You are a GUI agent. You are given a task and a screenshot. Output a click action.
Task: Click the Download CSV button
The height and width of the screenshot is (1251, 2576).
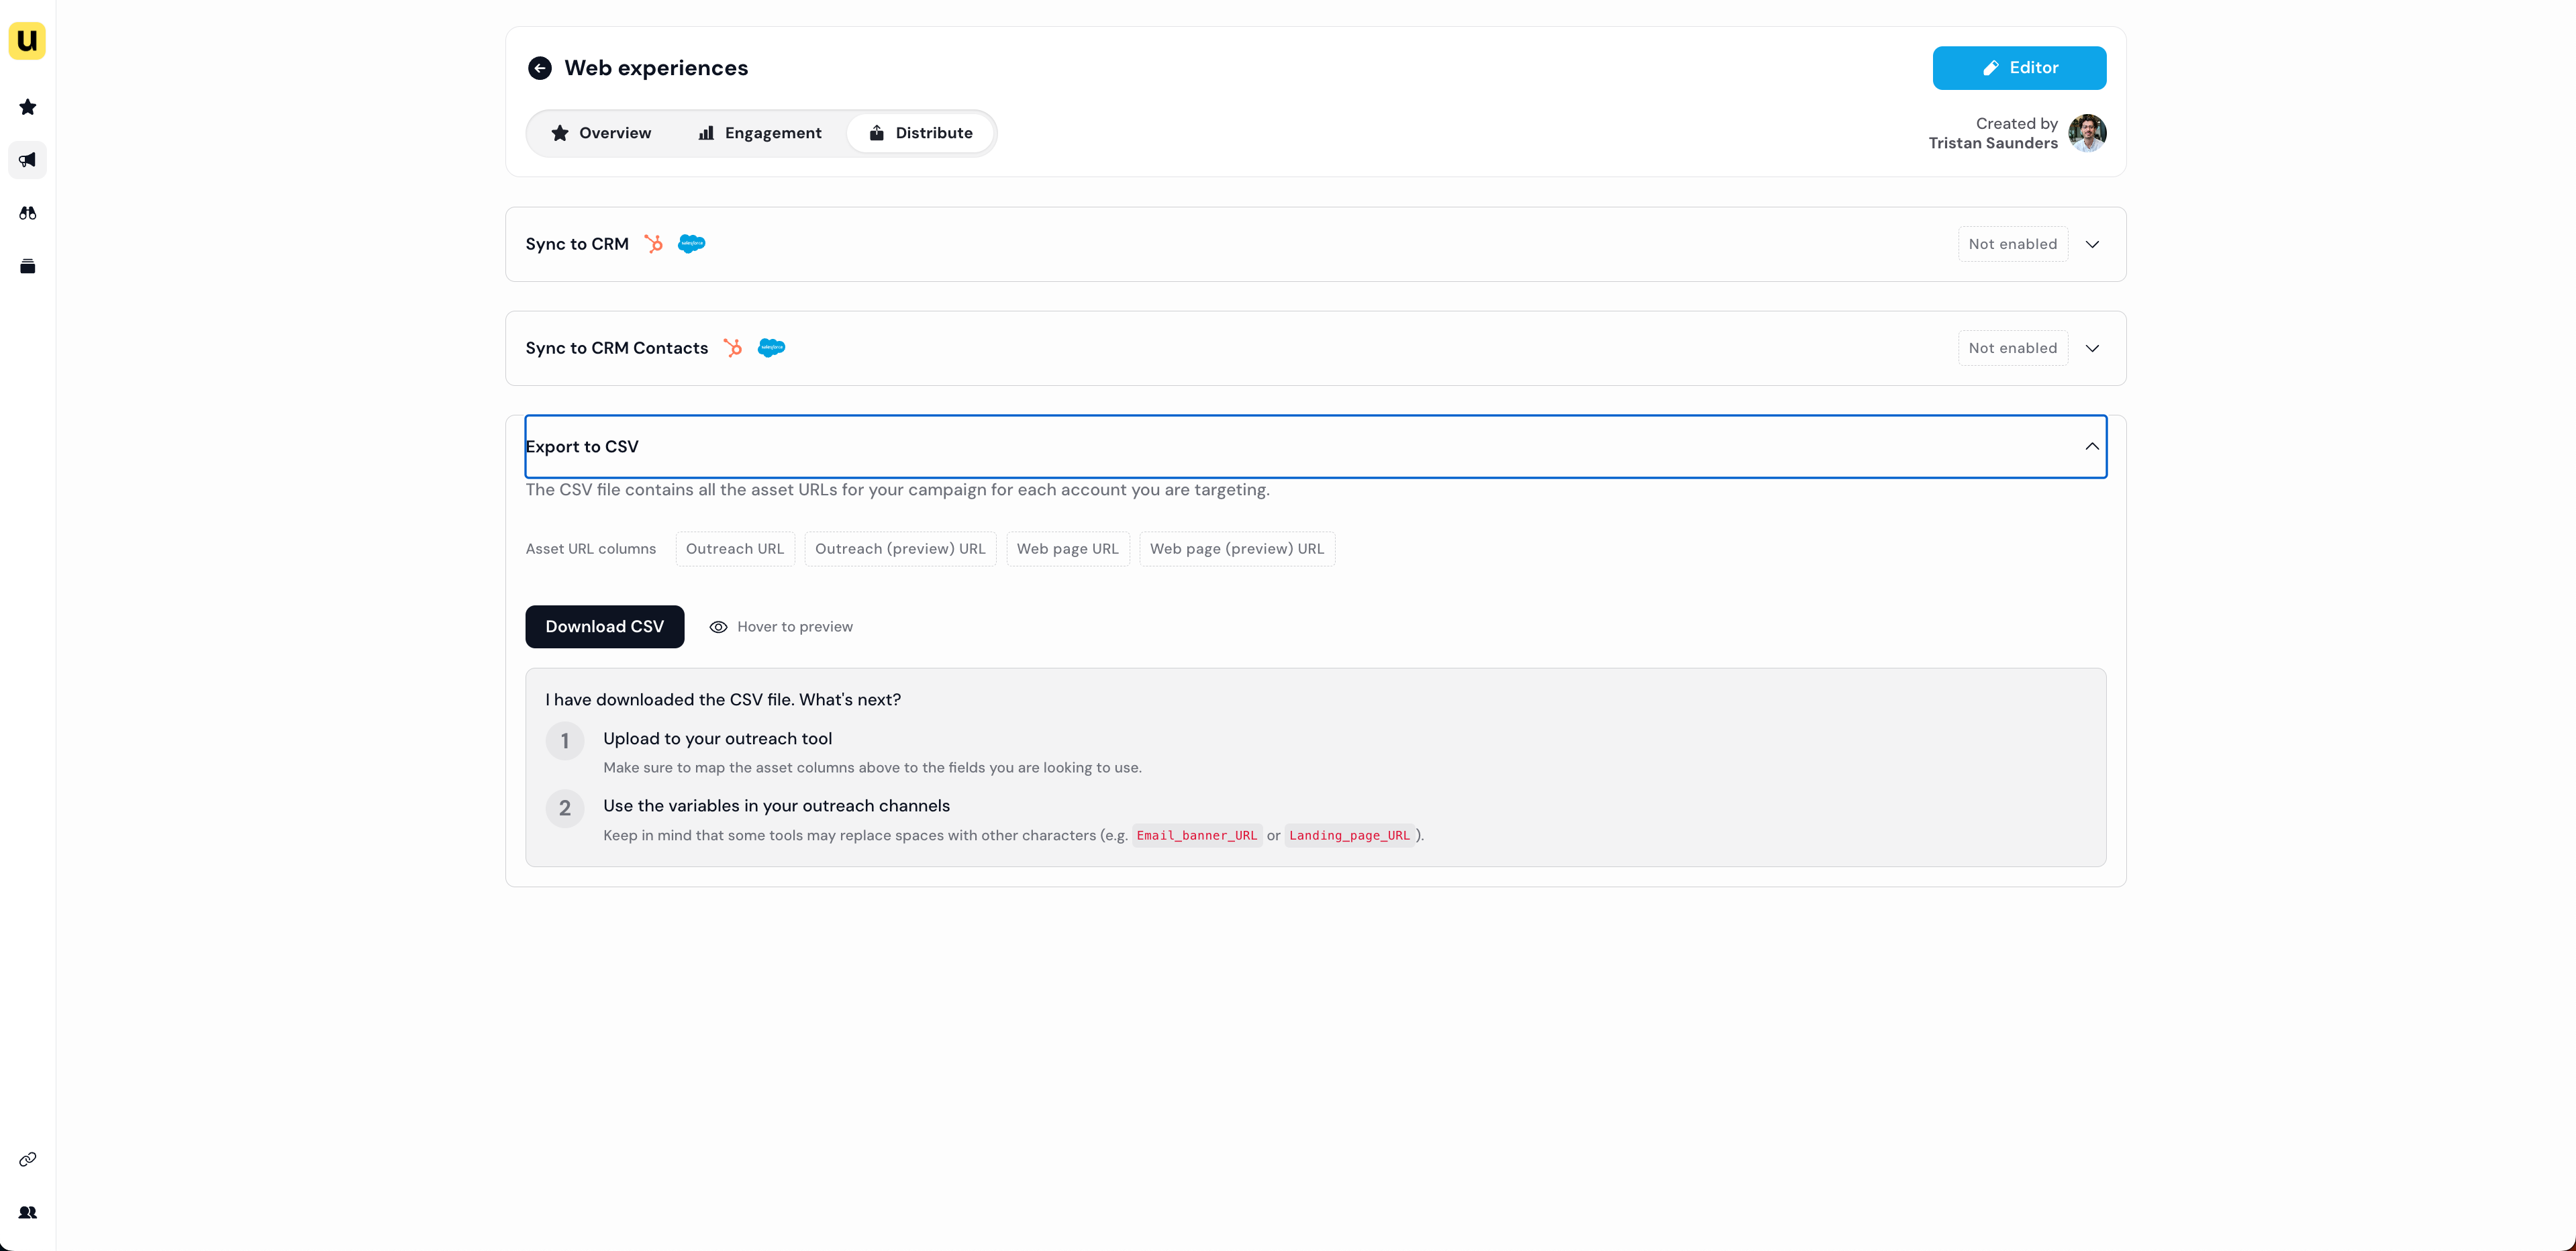(x=604, y=627)
